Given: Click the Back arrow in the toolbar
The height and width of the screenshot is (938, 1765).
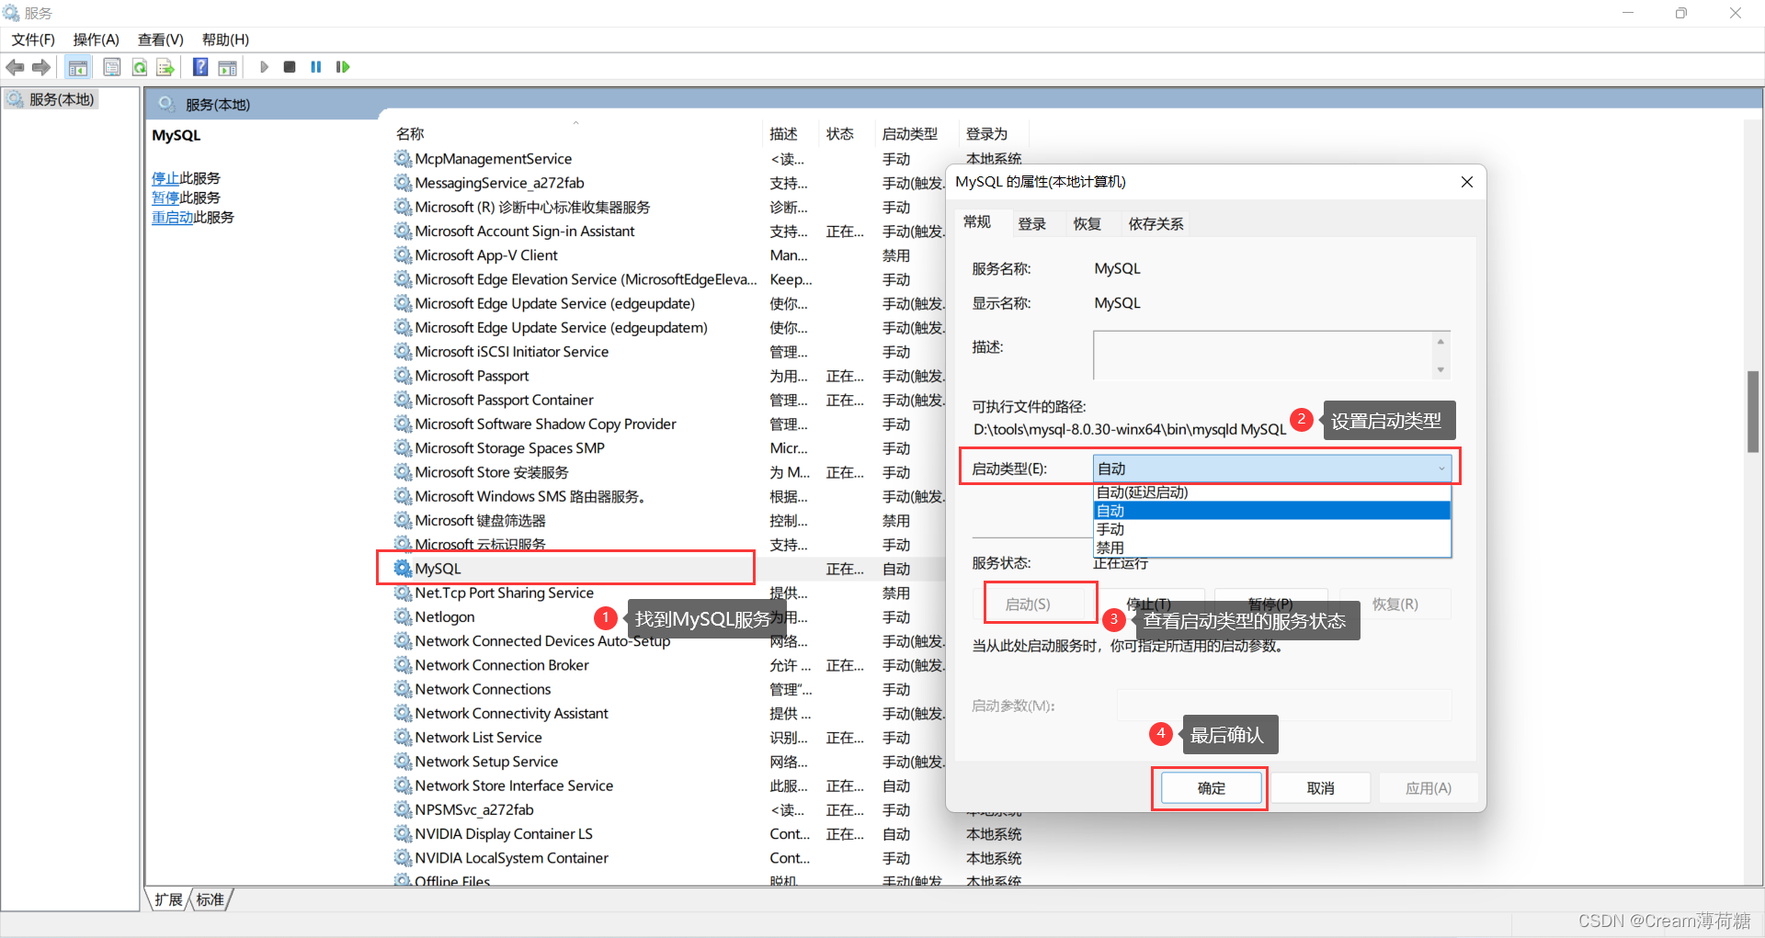Looking at the screenshot, I should [16, 67].
